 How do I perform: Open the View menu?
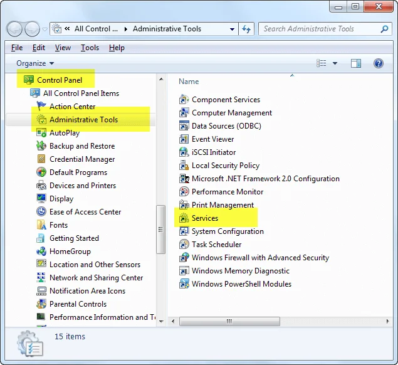click(63, 48)
